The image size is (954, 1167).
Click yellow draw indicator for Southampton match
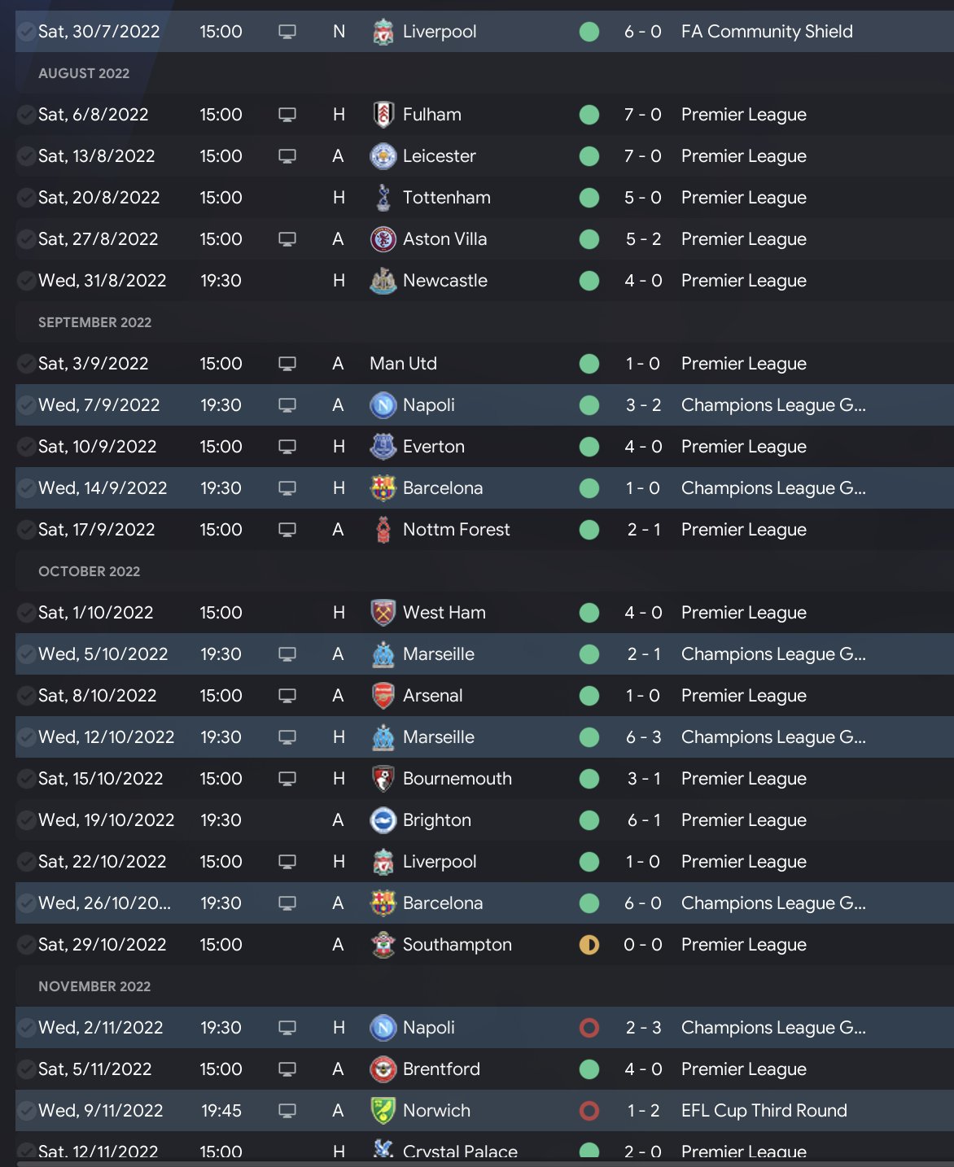589,945
